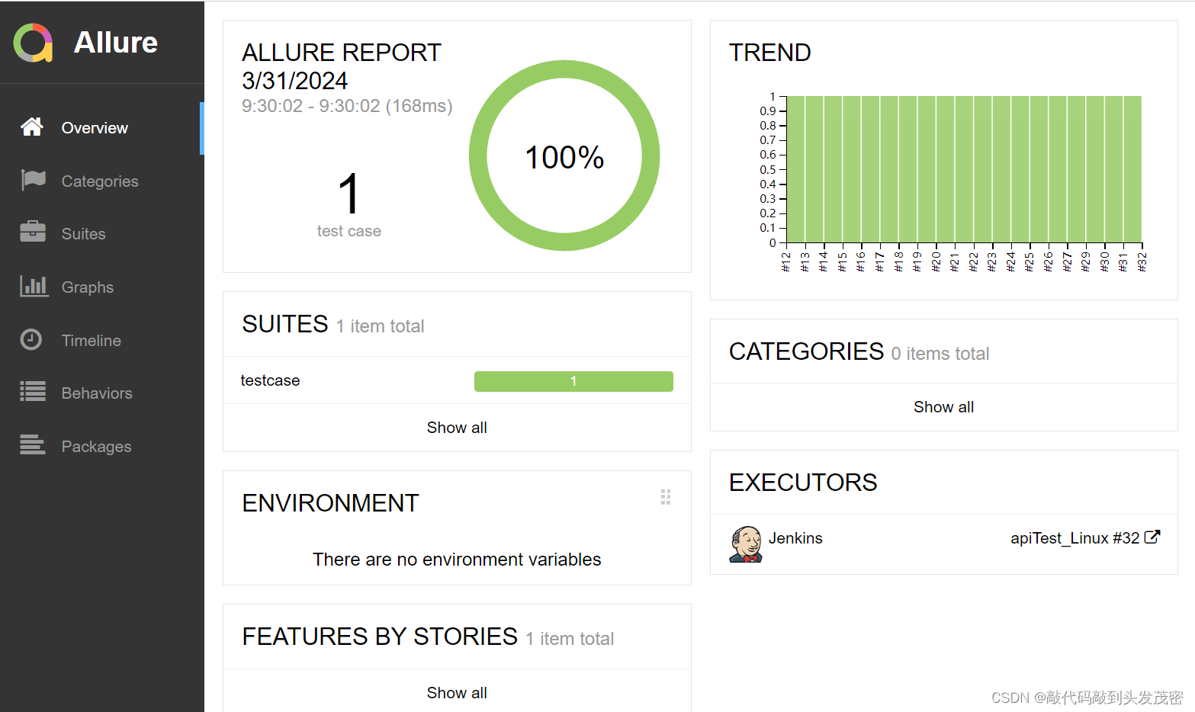
Task: Show all suites
Action: click(457, 428)
